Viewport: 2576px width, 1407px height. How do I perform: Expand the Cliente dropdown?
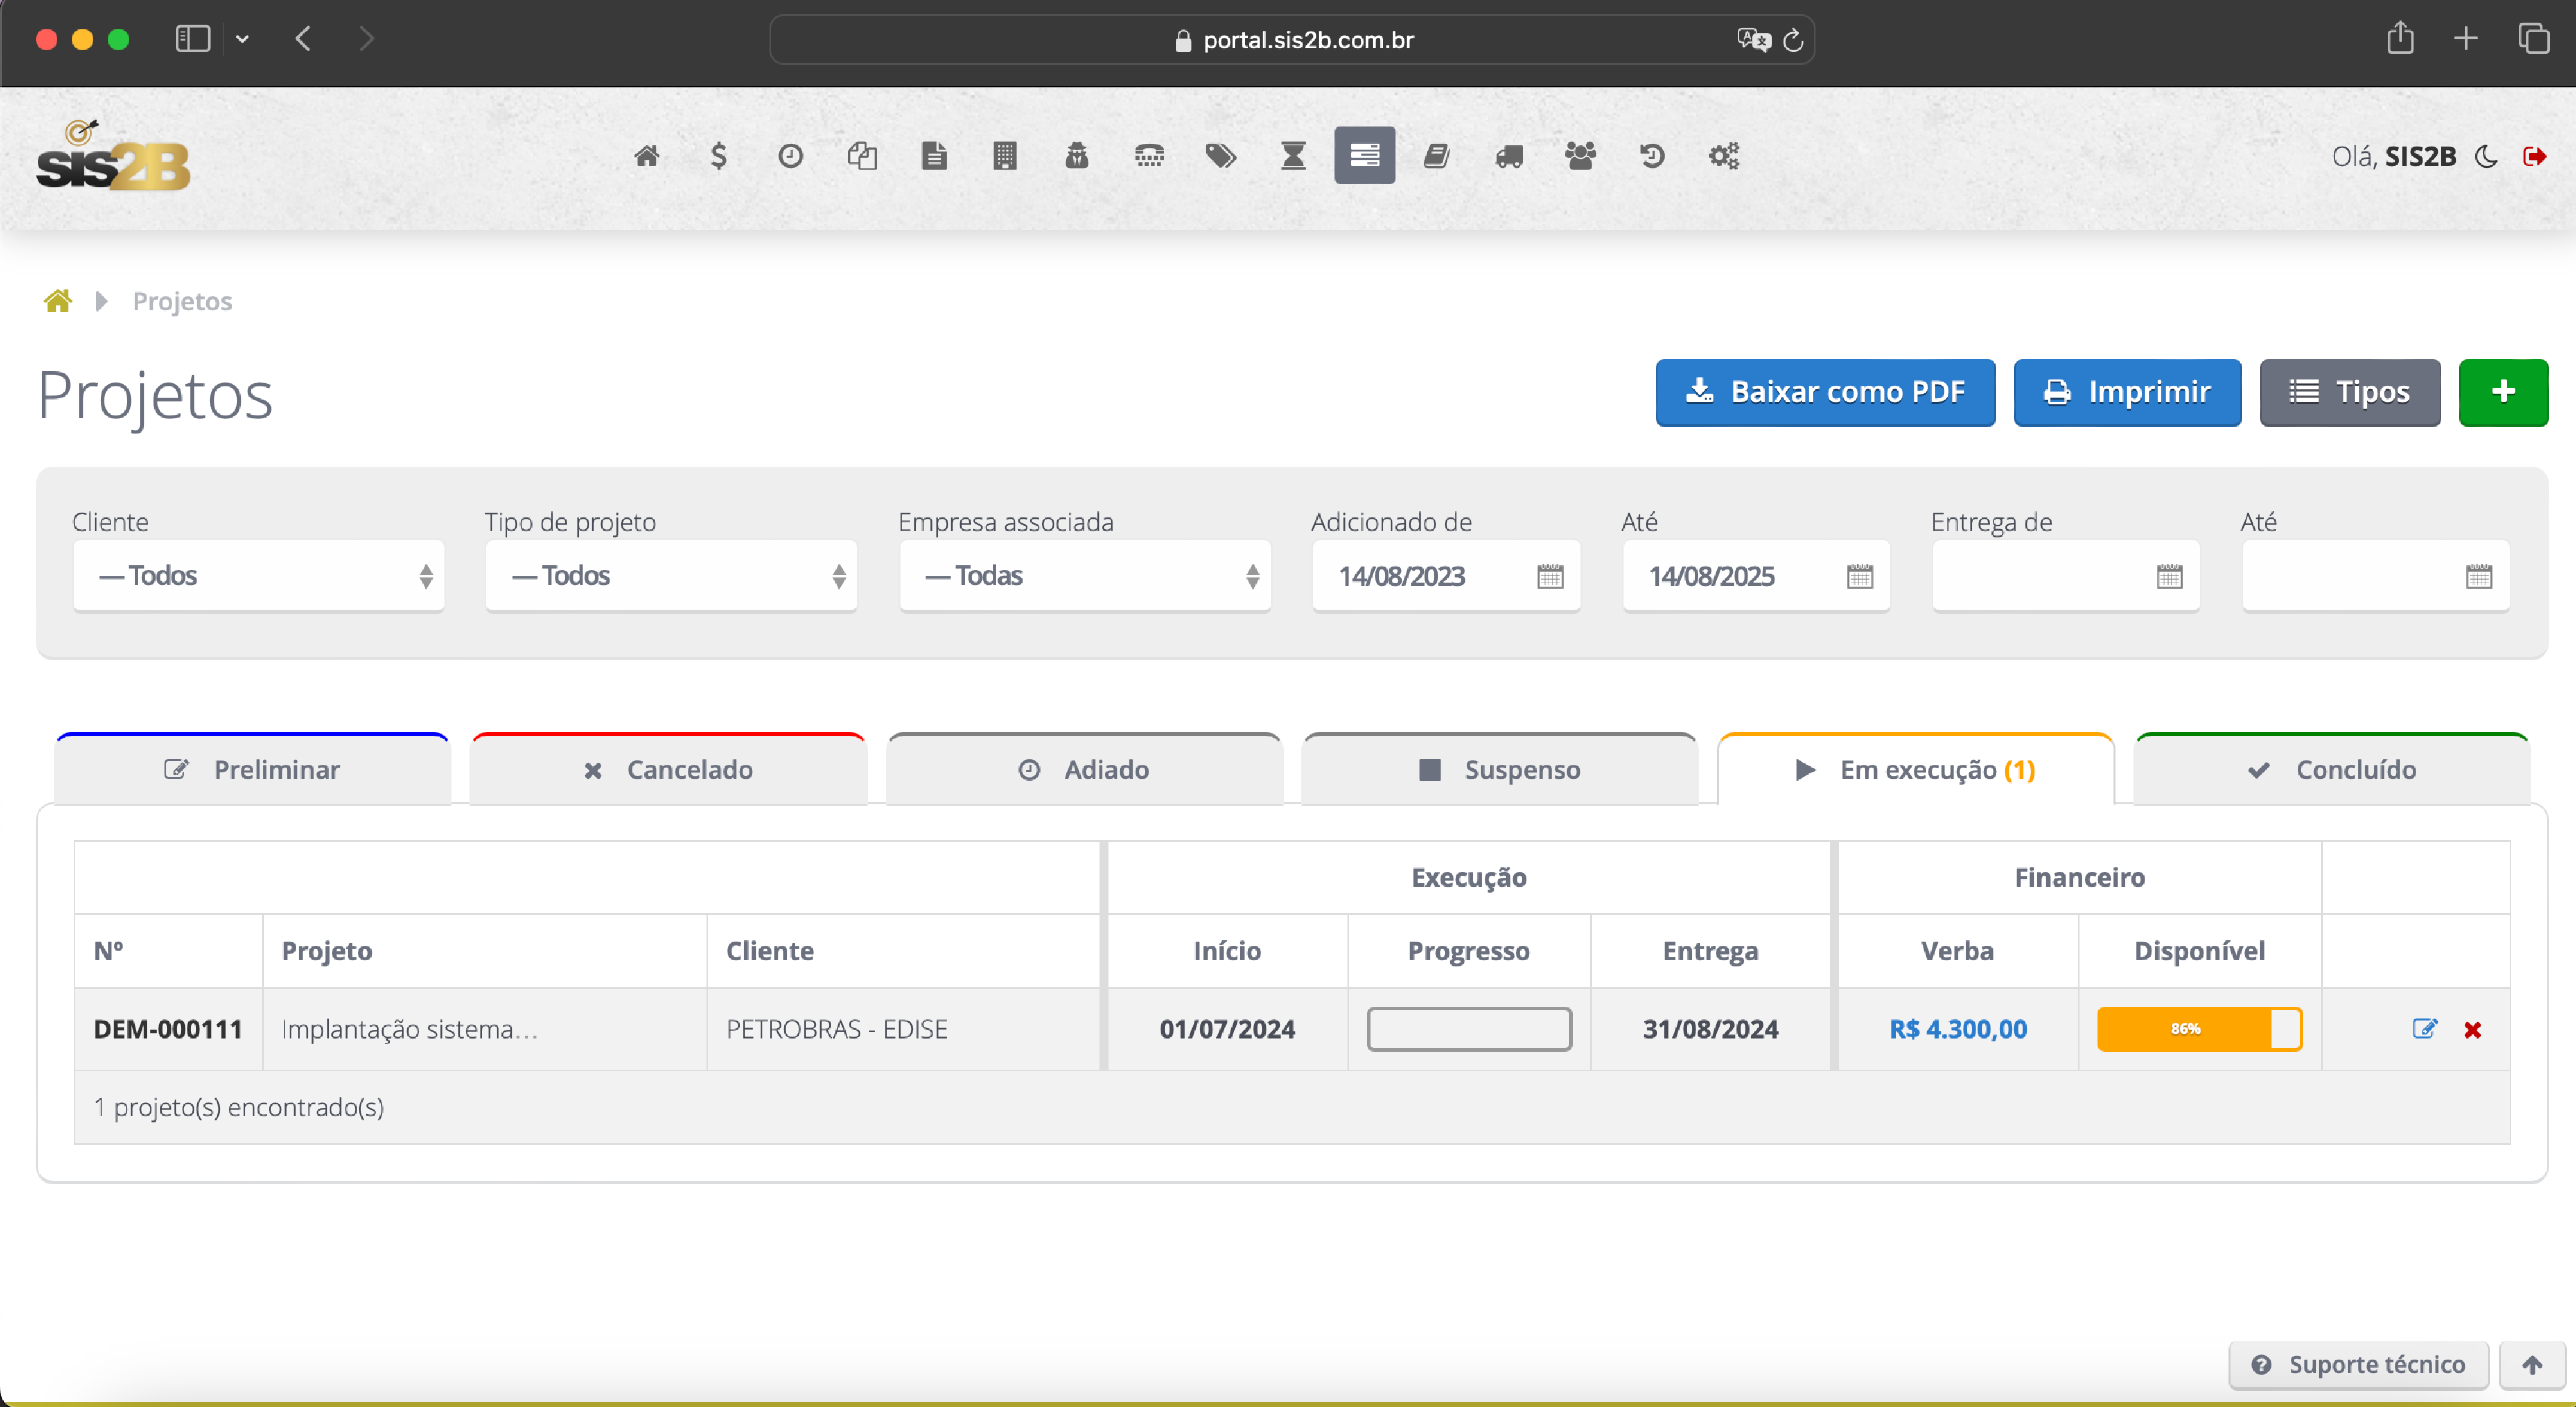coord(258,576)
